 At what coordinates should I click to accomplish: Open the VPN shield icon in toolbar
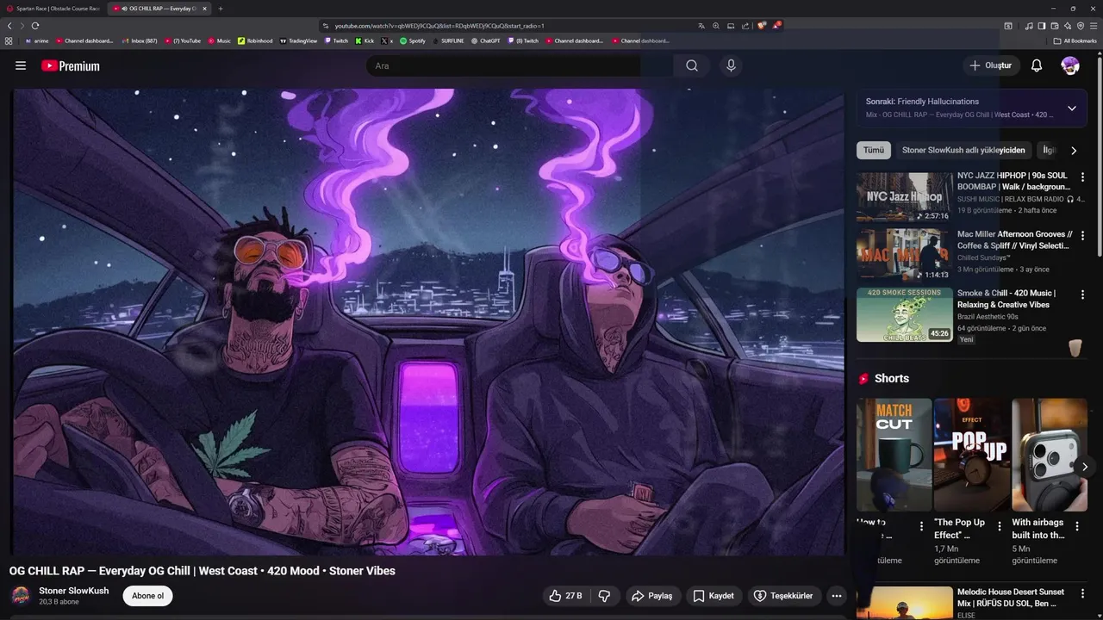(x=1081, y=26)
